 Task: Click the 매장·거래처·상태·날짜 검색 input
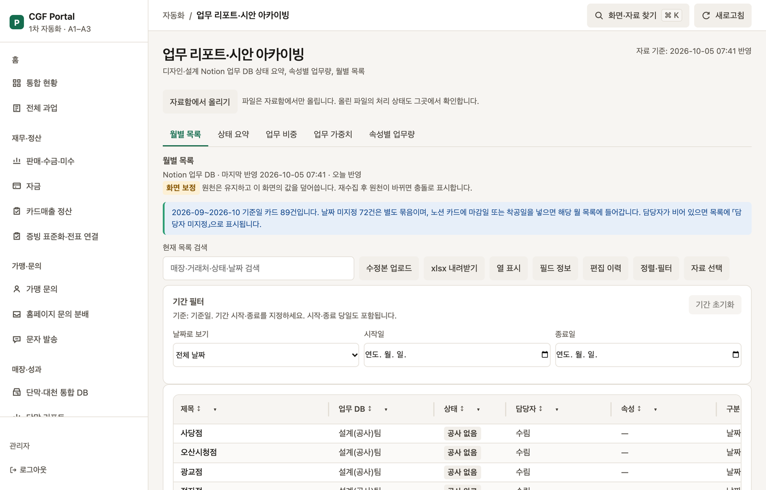(259, 268)
